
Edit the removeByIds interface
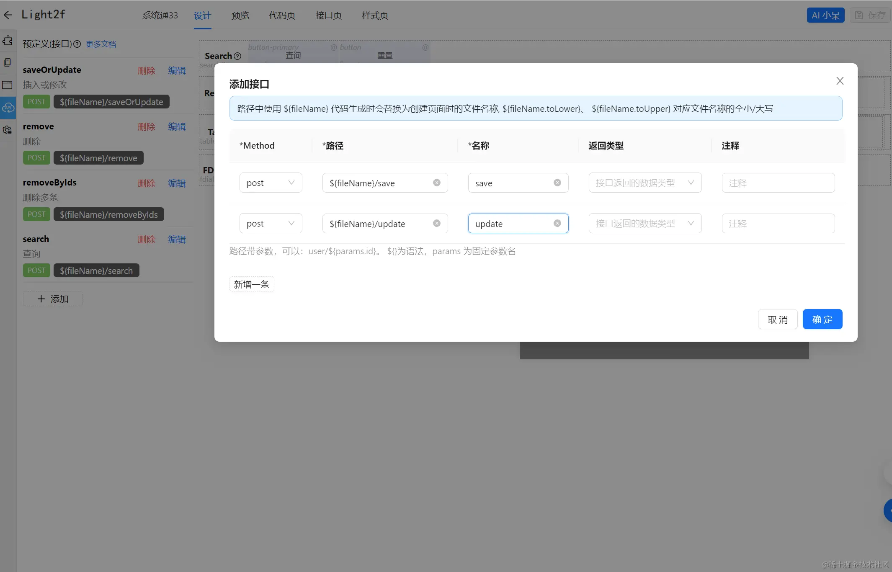[177, 183]
